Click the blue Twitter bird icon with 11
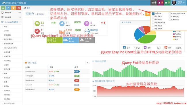Image resolution: width=187 pixels, height=105 pixels. pyautogui.click(x=62, y=24)
